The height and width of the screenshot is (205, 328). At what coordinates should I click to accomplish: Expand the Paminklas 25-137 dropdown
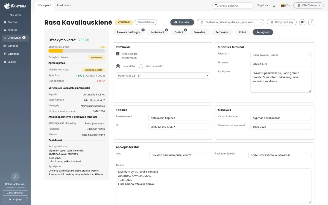(x=163, y=75)
